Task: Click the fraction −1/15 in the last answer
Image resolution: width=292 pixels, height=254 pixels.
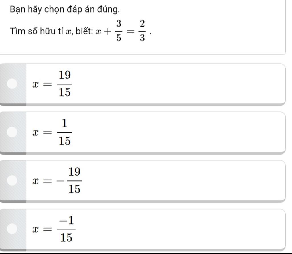Action: coord(66,229)
